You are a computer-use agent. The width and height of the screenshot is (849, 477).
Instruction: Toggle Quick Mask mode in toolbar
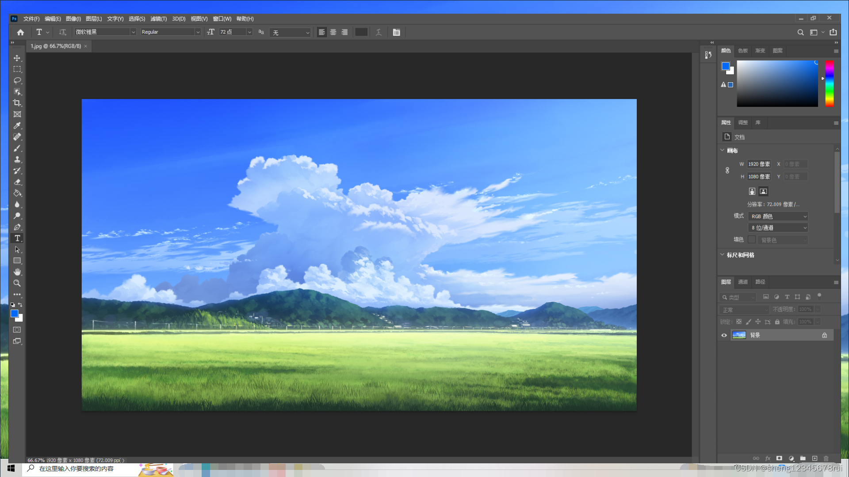pyautogui.click(x=17, y=330)
